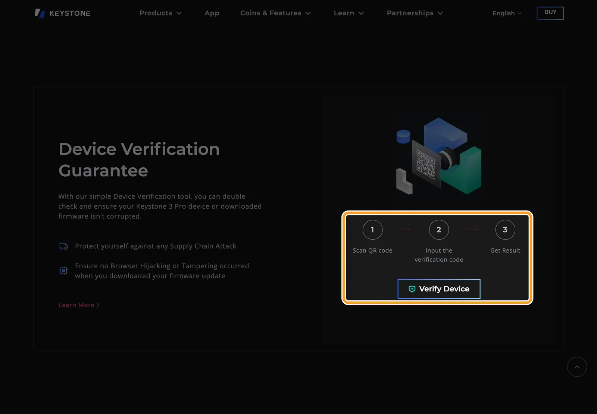597x414 pixels.
Task: Click the Keystone logo in the header
Action: [x=62, y=13]
